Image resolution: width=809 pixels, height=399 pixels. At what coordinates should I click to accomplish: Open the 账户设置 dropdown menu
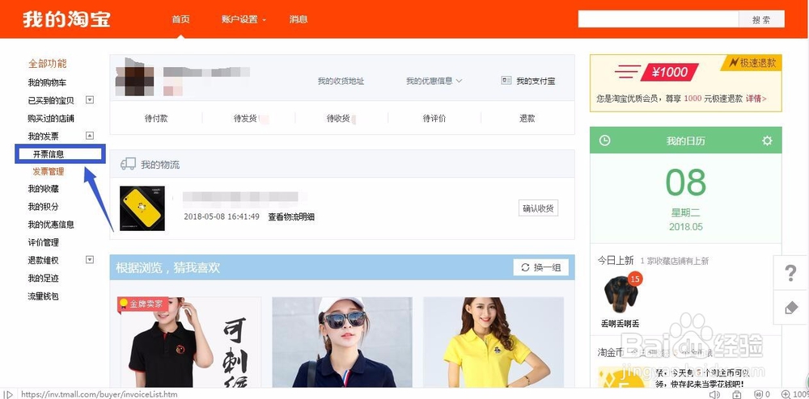(244, 19)
